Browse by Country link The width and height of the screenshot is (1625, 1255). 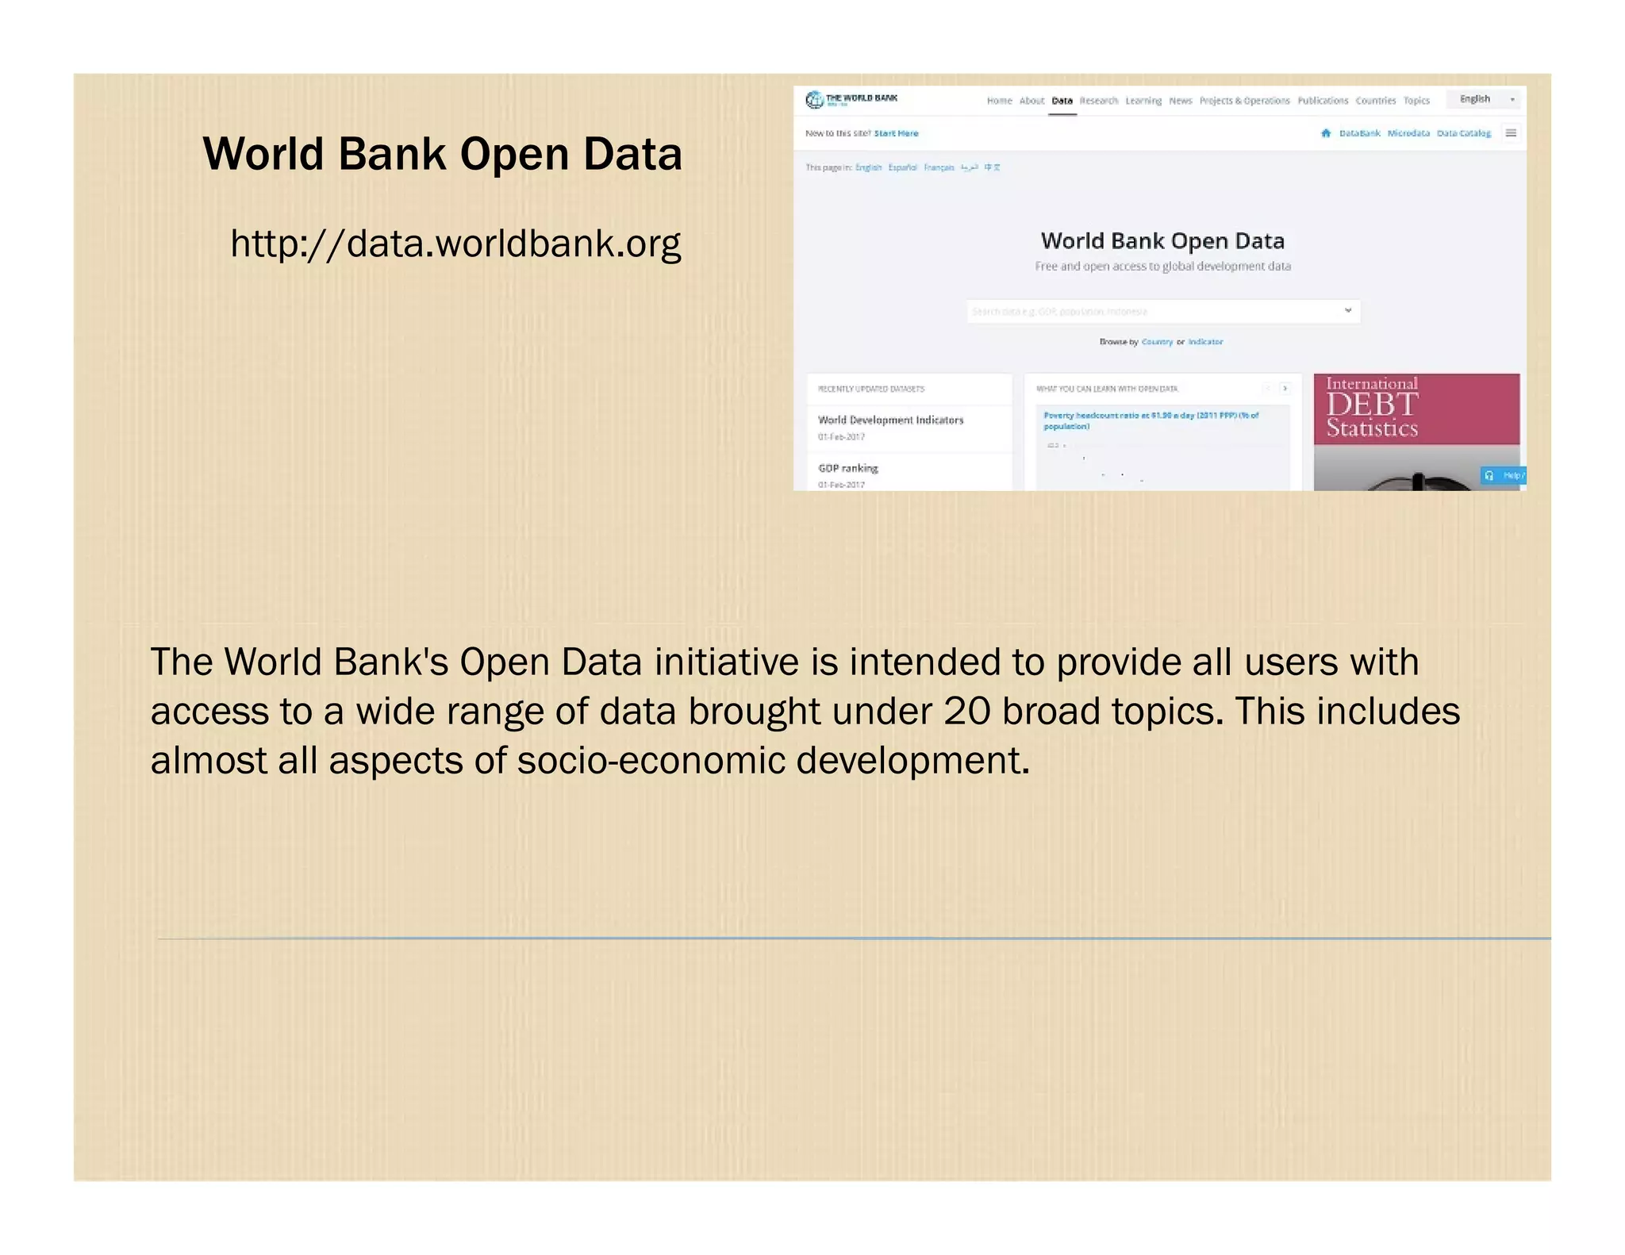coord(1157,342)
